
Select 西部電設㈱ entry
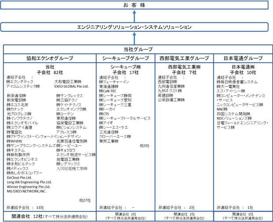click(x=167, y=82)
